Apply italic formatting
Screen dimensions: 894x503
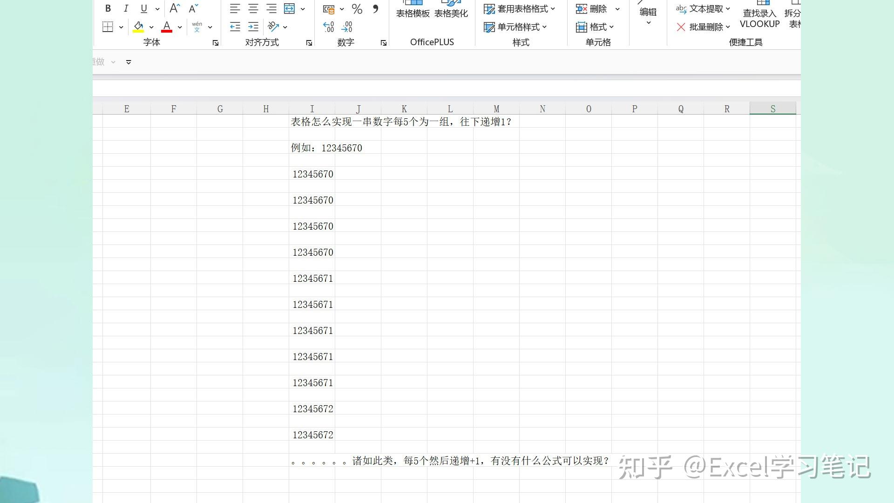point(126,8)
